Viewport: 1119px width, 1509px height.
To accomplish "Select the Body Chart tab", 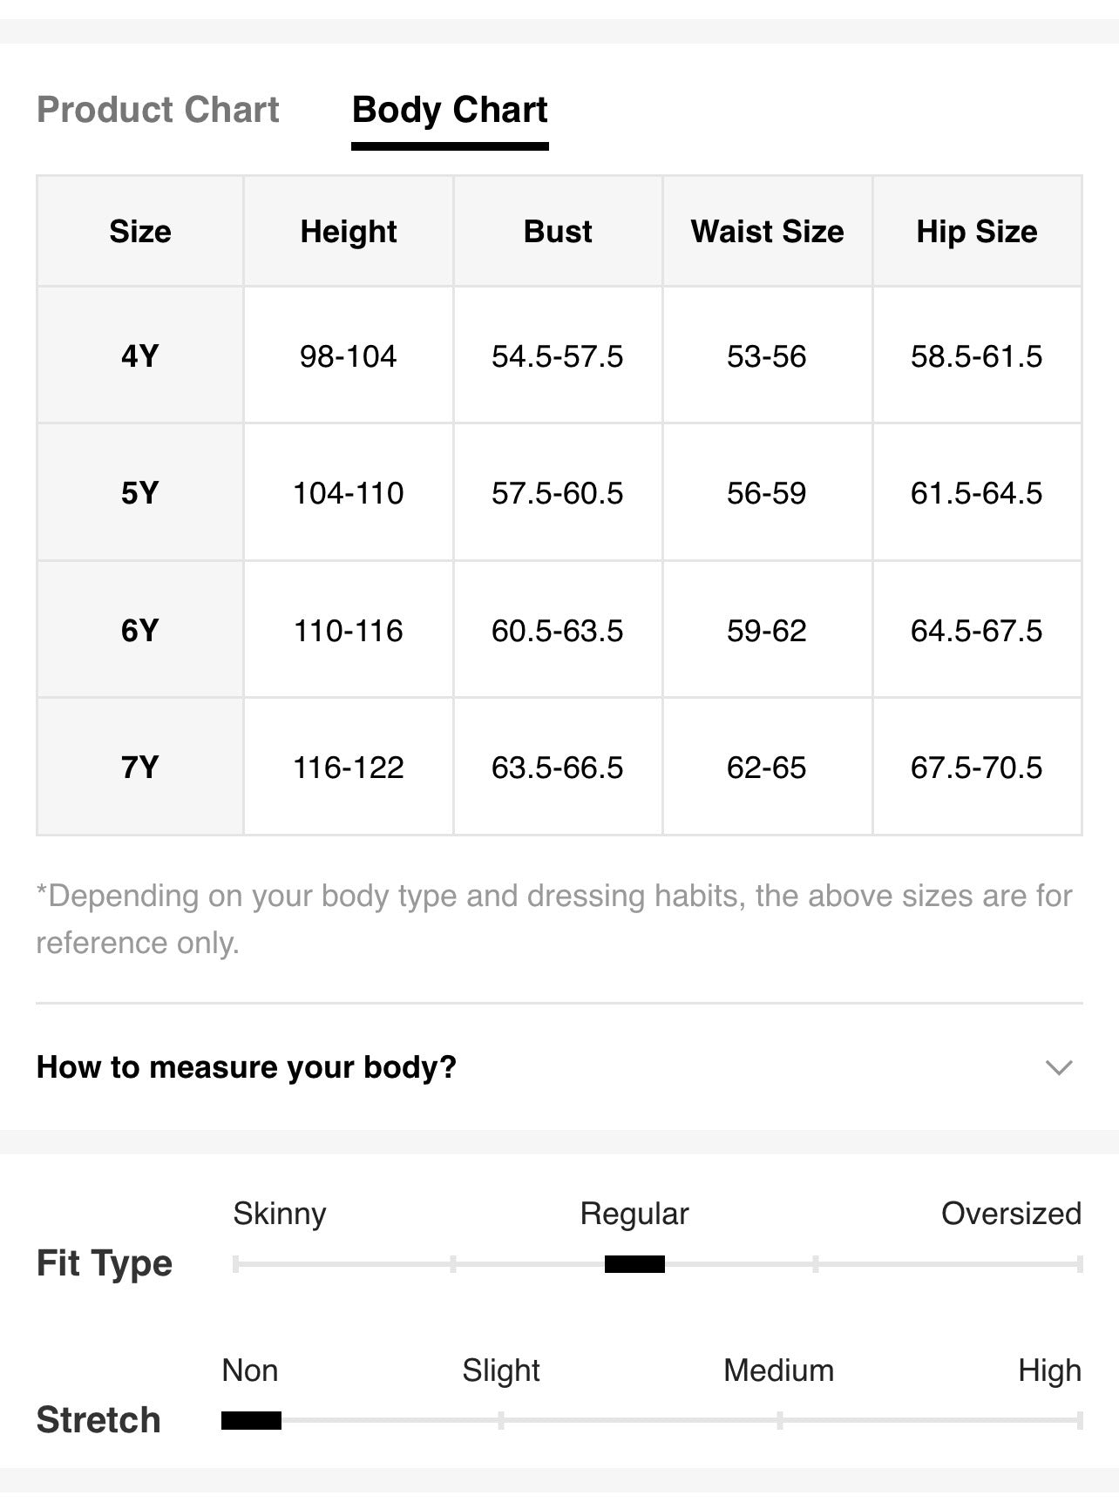I will tap(450, 110).
